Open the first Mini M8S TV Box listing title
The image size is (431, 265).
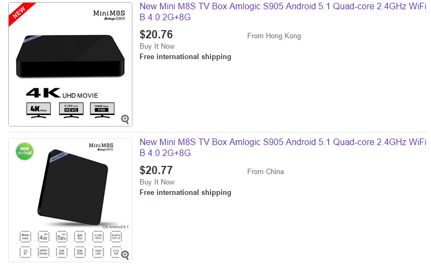coord(283,11)
